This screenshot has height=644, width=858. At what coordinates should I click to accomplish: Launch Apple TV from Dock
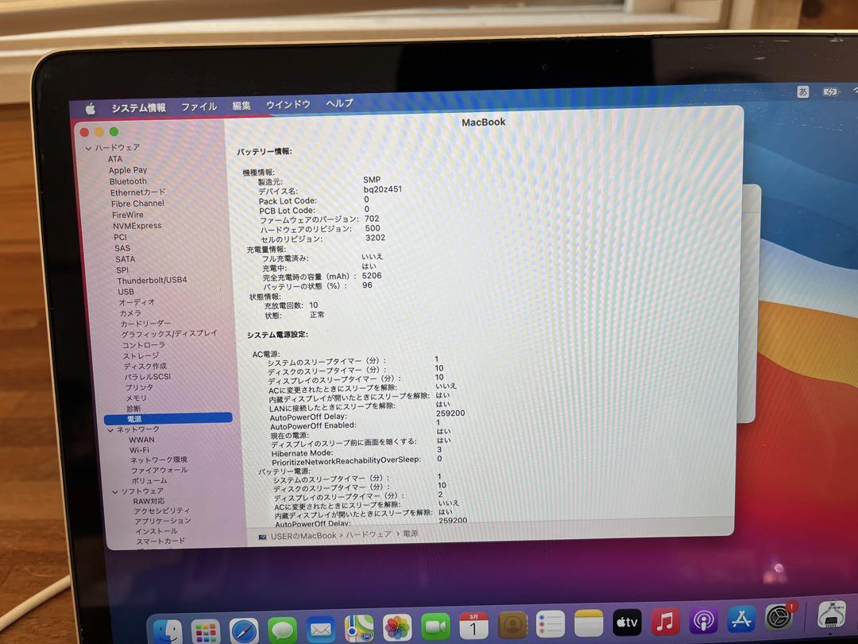click(627, 622)
